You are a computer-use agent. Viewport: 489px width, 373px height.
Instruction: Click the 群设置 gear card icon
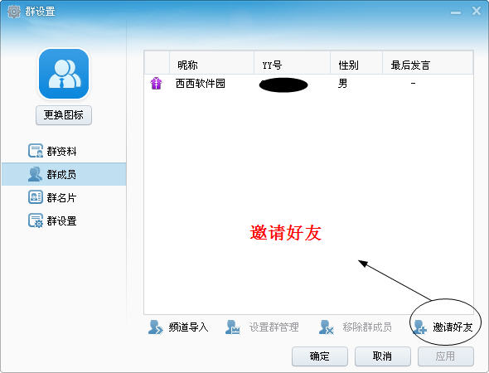click(x=36, y=220)
